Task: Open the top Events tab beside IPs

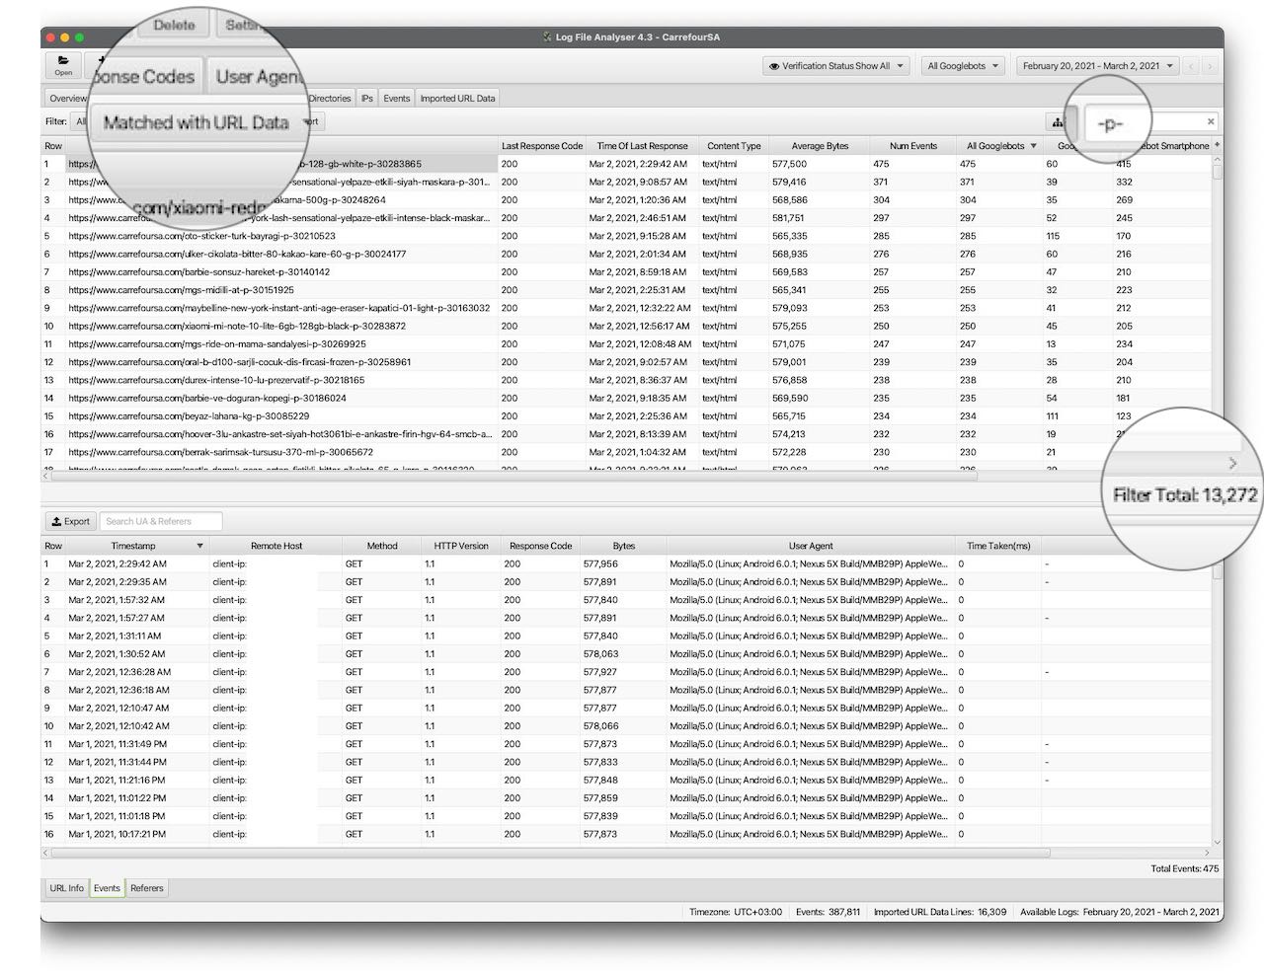Action: [x=397, y=99]
